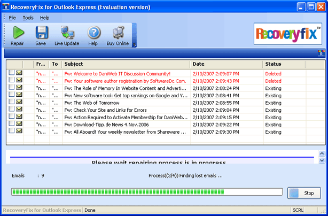Click window resize grip in status bar
This screenshot has height=216, width=328.
point(322,210)
